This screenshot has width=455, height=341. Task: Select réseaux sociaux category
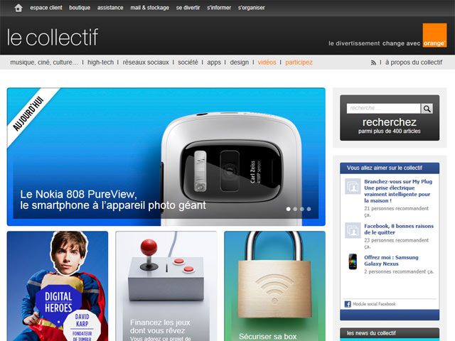146,63
